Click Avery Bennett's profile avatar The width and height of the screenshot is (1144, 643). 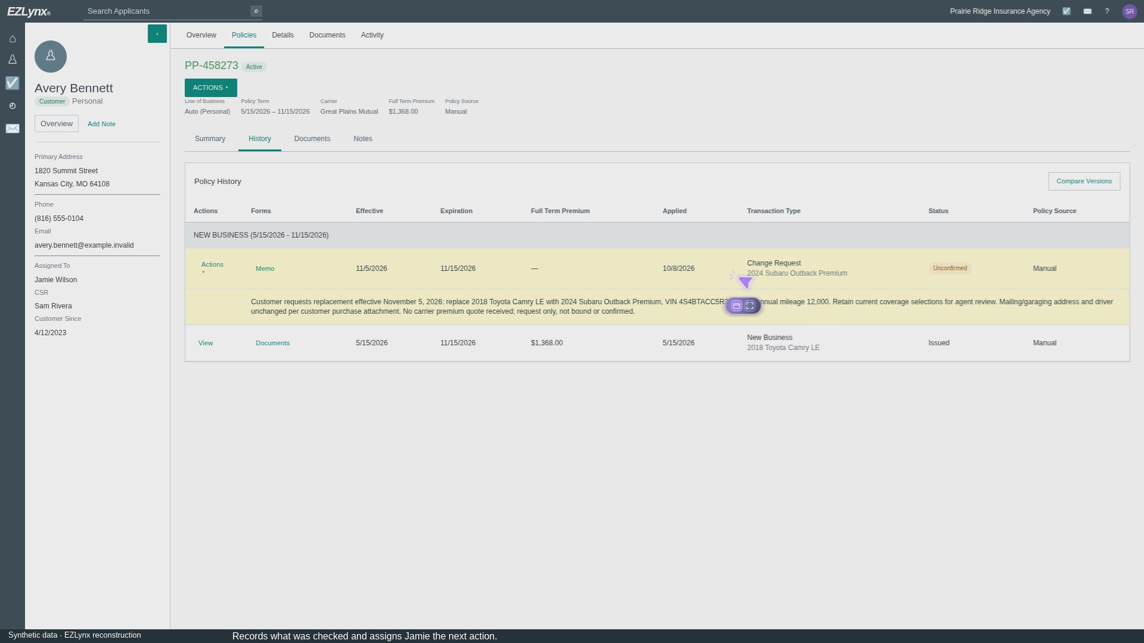point(51,57)
